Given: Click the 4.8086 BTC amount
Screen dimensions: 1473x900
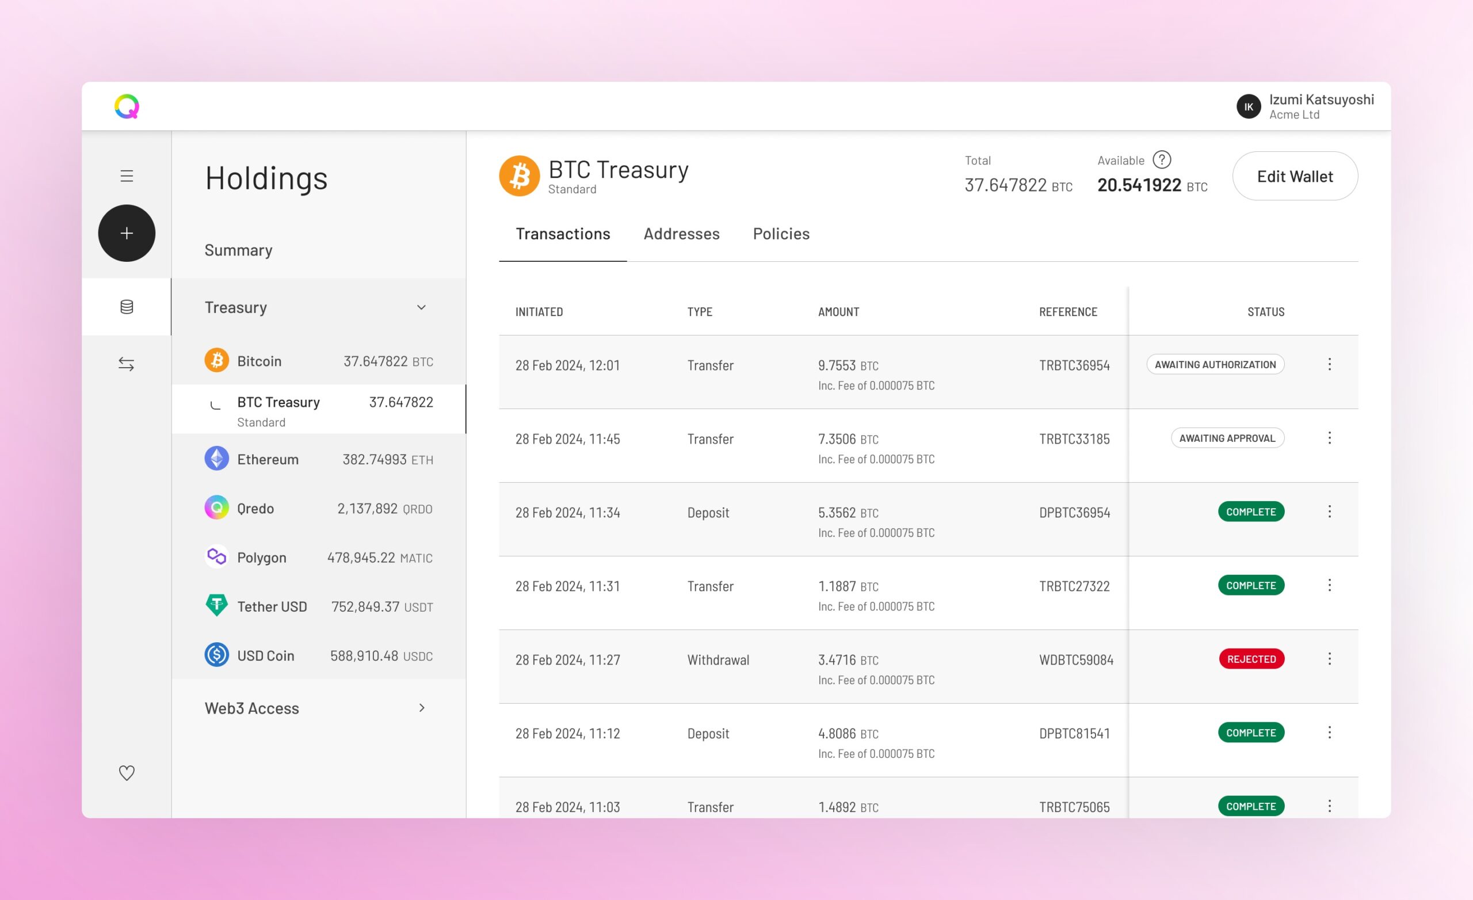Looking at the screenshot, I should click(848, 733).
